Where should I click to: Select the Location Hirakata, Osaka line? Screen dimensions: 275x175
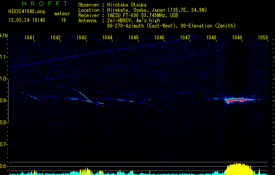pos(143,10)
